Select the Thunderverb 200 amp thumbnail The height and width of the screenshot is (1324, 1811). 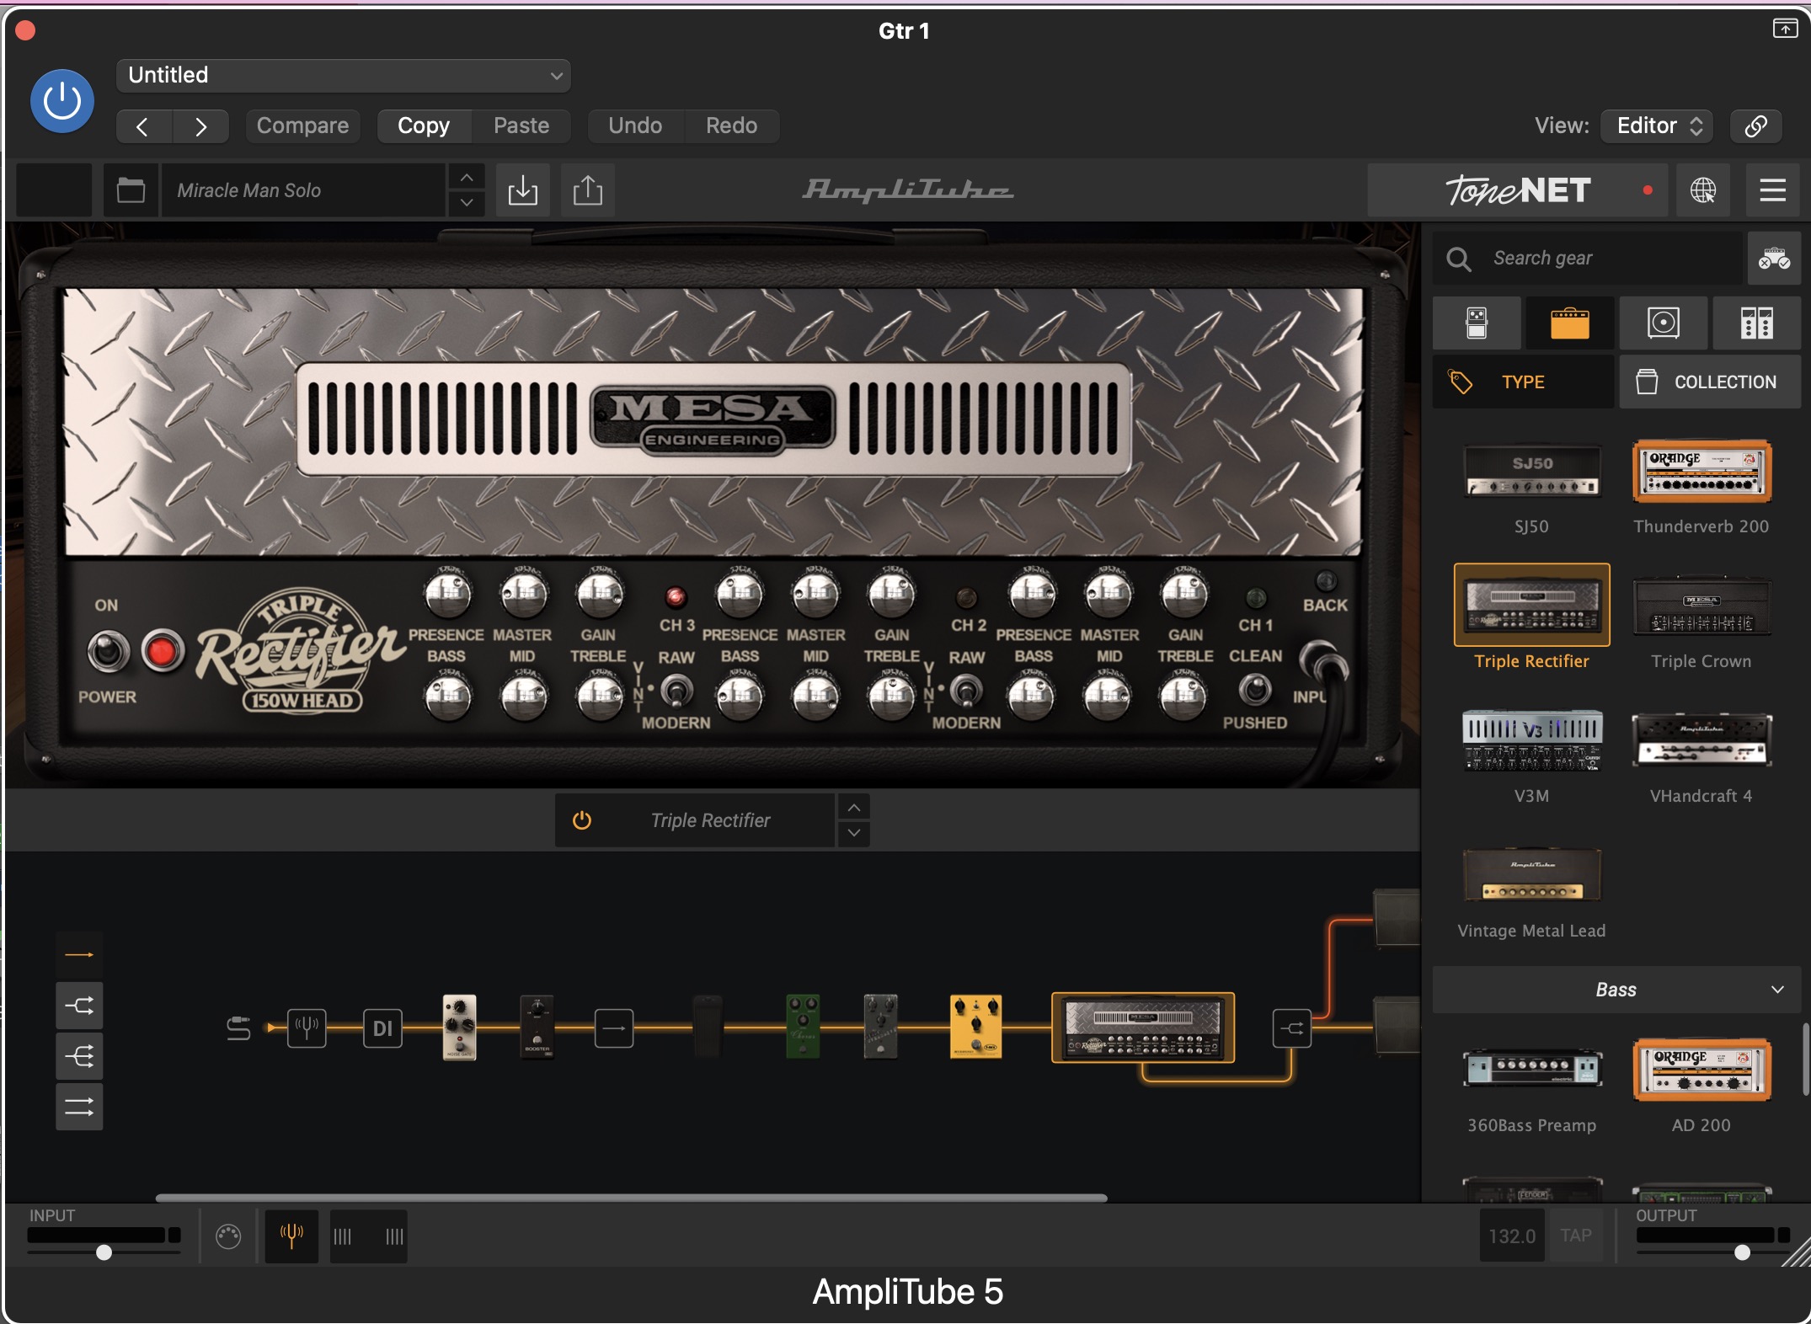coord(1701,472)
